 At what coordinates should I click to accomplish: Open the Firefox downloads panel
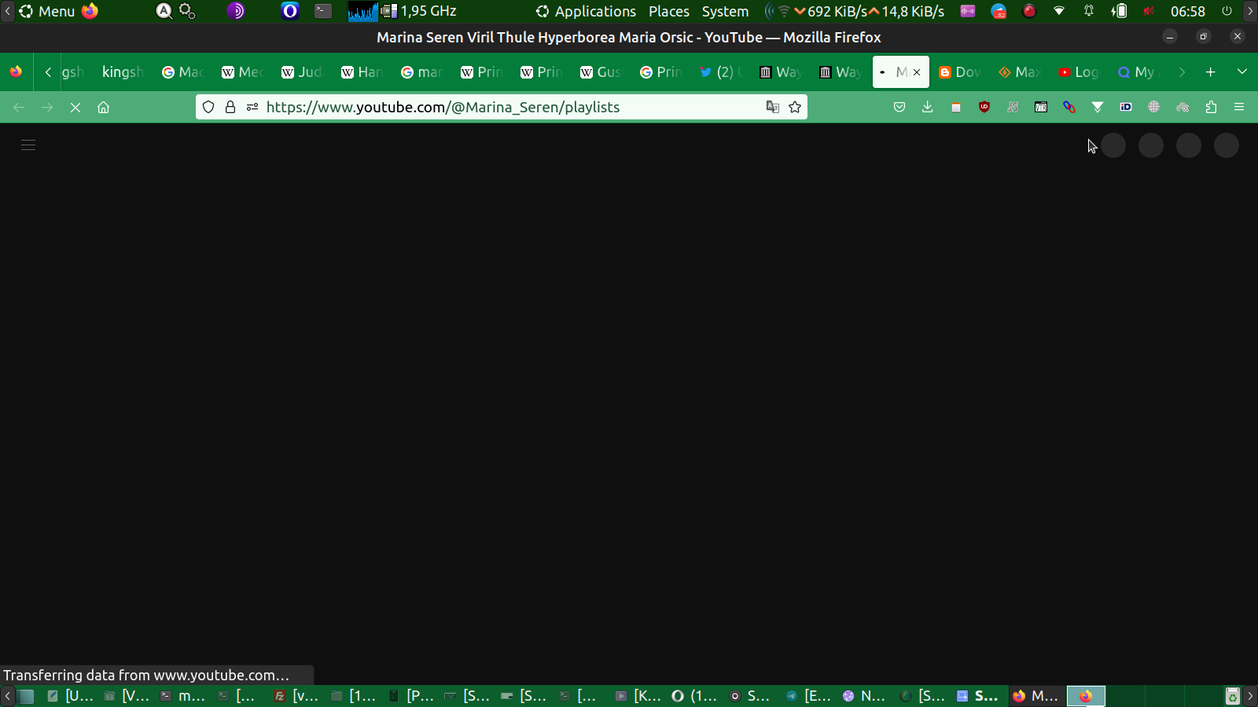tap(928, 107)
